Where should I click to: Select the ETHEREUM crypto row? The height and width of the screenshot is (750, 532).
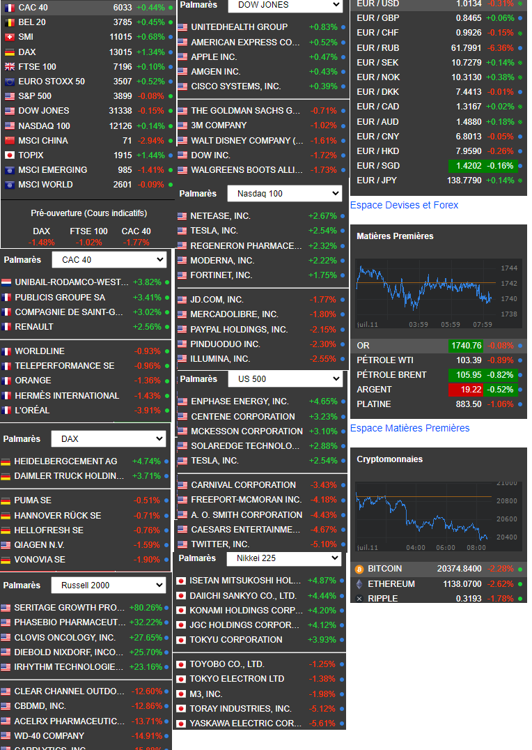pyautogui.click(x=438, y=584)
